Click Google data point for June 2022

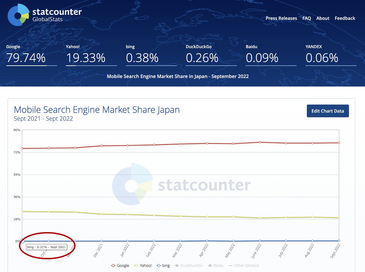(260, 142)
